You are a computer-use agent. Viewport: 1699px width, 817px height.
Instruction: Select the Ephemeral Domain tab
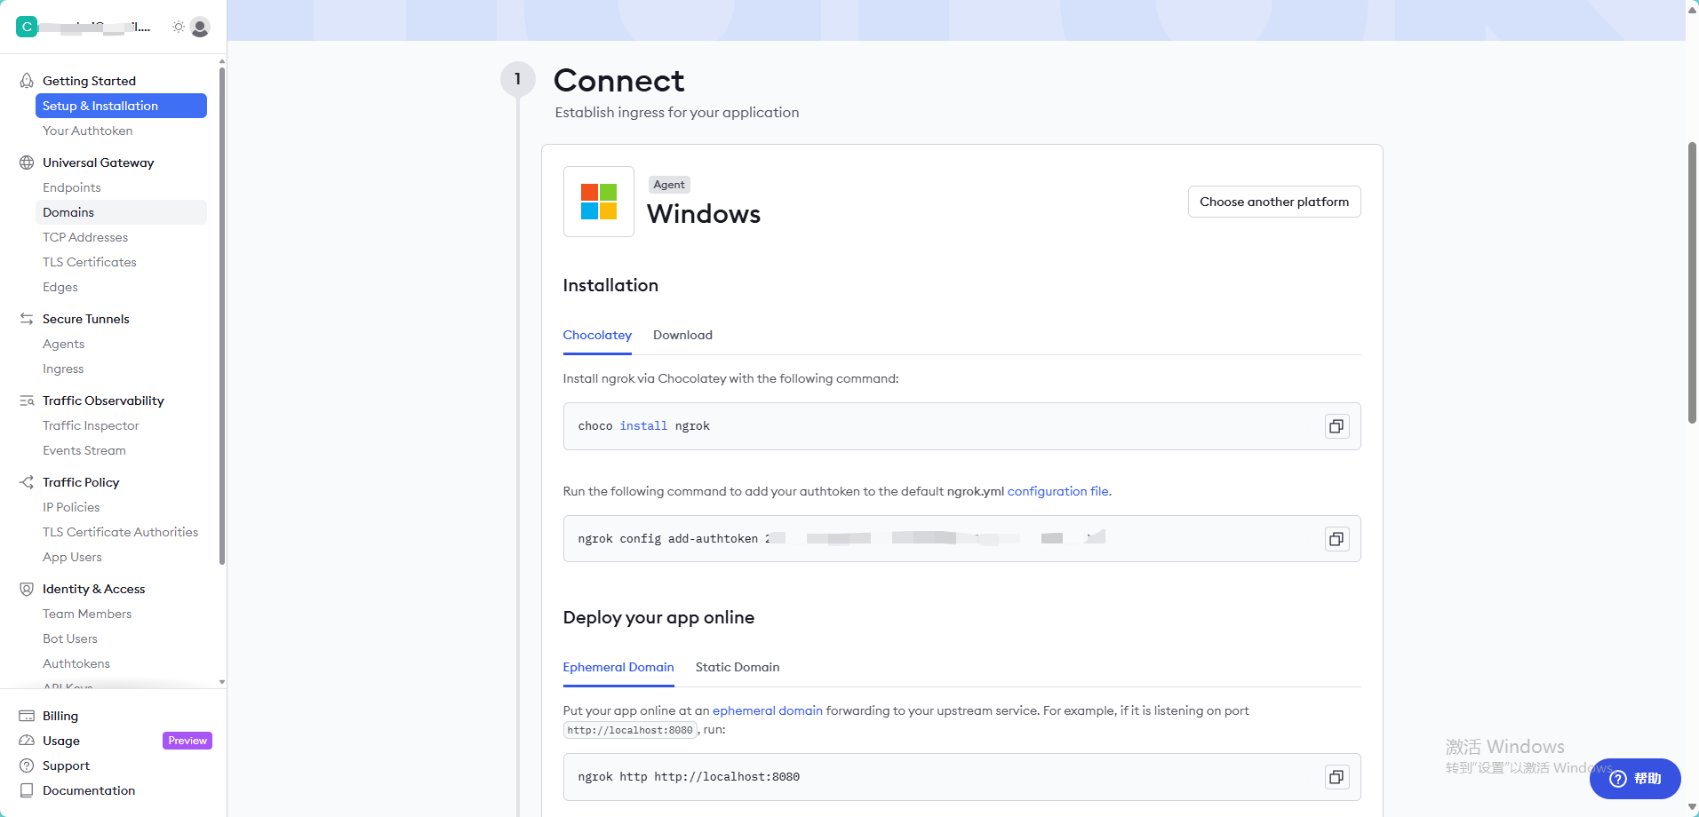pyautogui.click(x=618, y=667)
